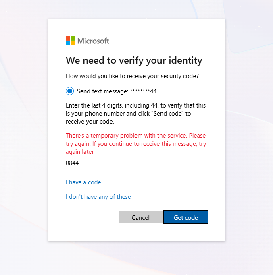Image resolution: width=273 pixels, height=275 pixels.
Task: Select the Send text message radio button
Action: [70, 91]
